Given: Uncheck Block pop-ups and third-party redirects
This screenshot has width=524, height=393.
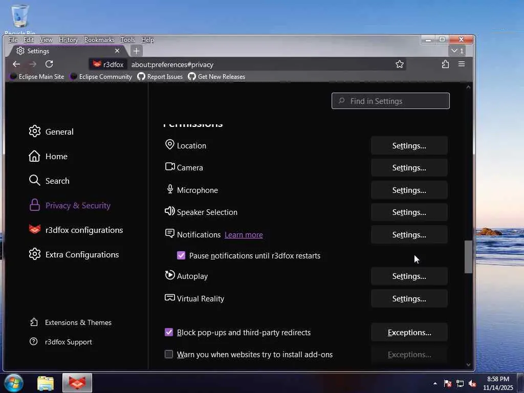Looking at the screenshot, I should tap(169, 332).
